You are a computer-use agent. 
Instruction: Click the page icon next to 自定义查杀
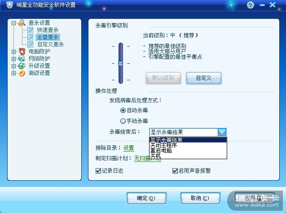[x=30, y=44]
